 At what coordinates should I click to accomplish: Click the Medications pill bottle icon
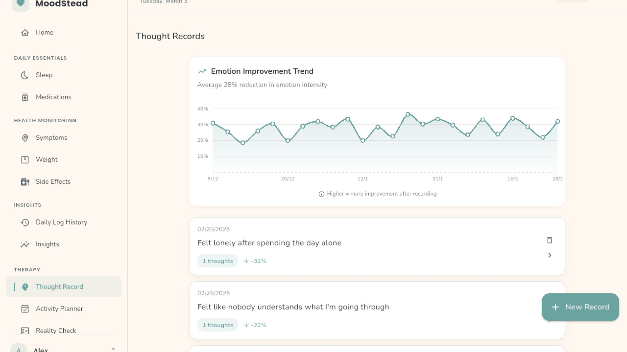(25, 97)
